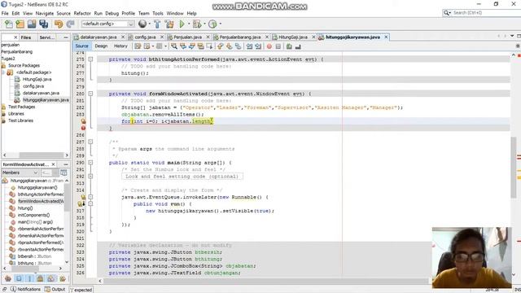Select the Source view button
This screenshot has height=293, width=521.
pos(81,46)
